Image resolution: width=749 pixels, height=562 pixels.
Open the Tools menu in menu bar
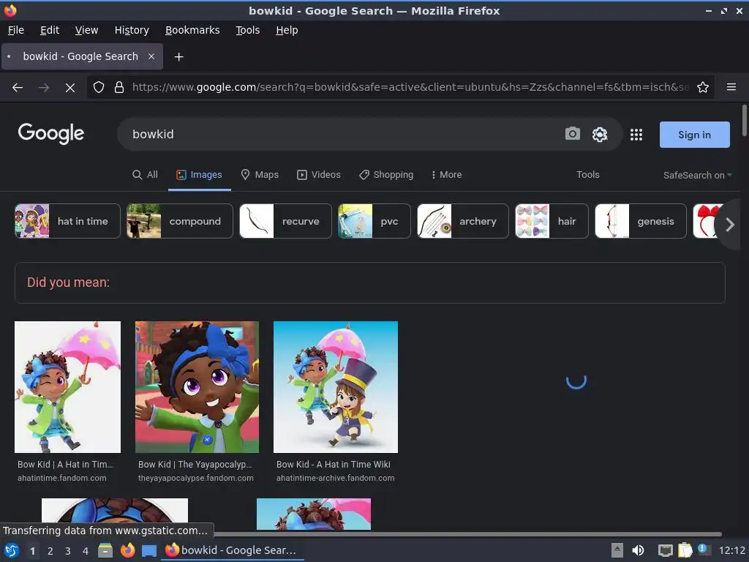(247, 30)
